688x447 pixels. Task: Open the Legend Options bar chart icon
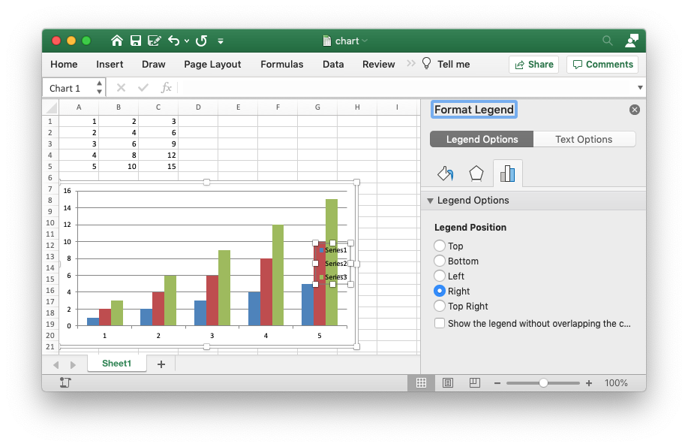(508, 174)
